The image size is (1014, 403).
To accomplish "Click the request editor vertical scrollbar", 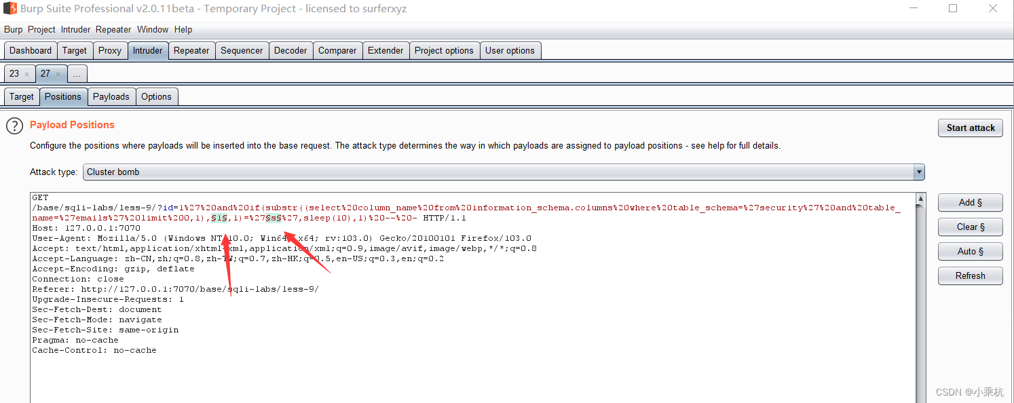I will click(920, 299).
